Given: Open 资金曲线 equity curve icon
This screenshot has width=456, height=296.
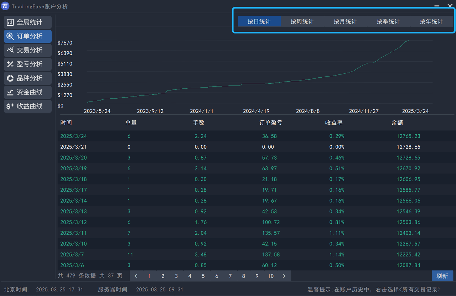Looking at the screenshot, I should (x=10, y=92).
